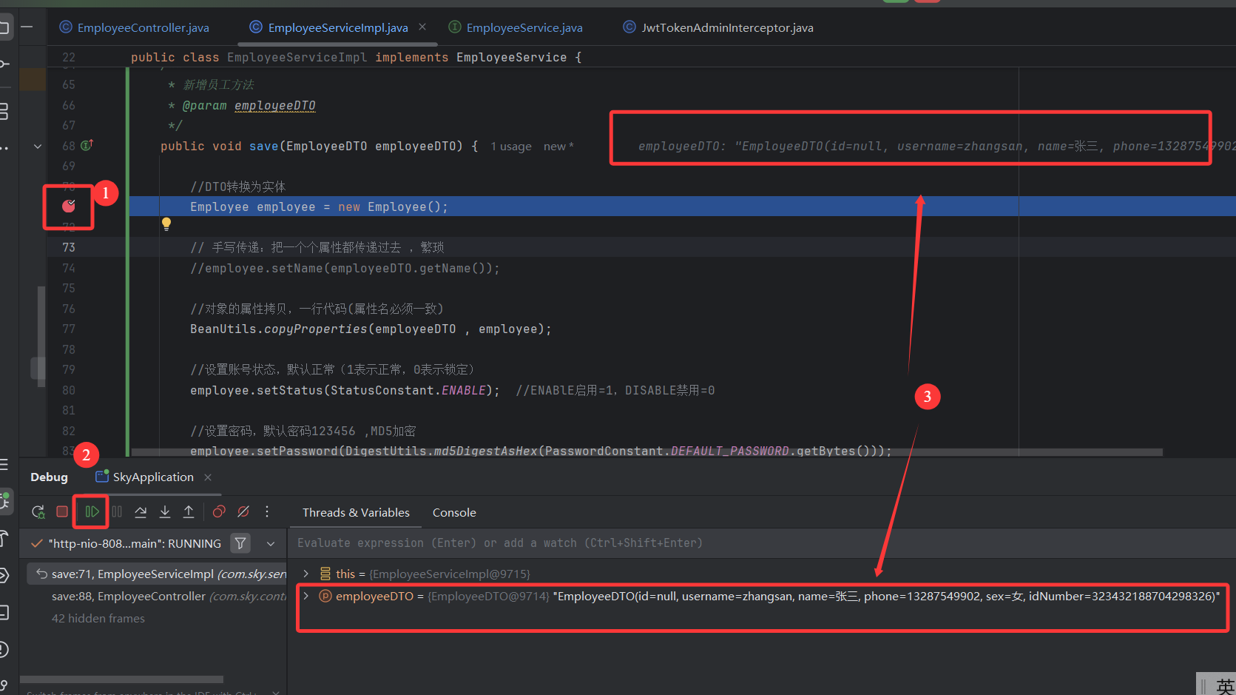Click line number 73 in the gutter
Screen dimensions: 1236x695
(x=69, y=247)
